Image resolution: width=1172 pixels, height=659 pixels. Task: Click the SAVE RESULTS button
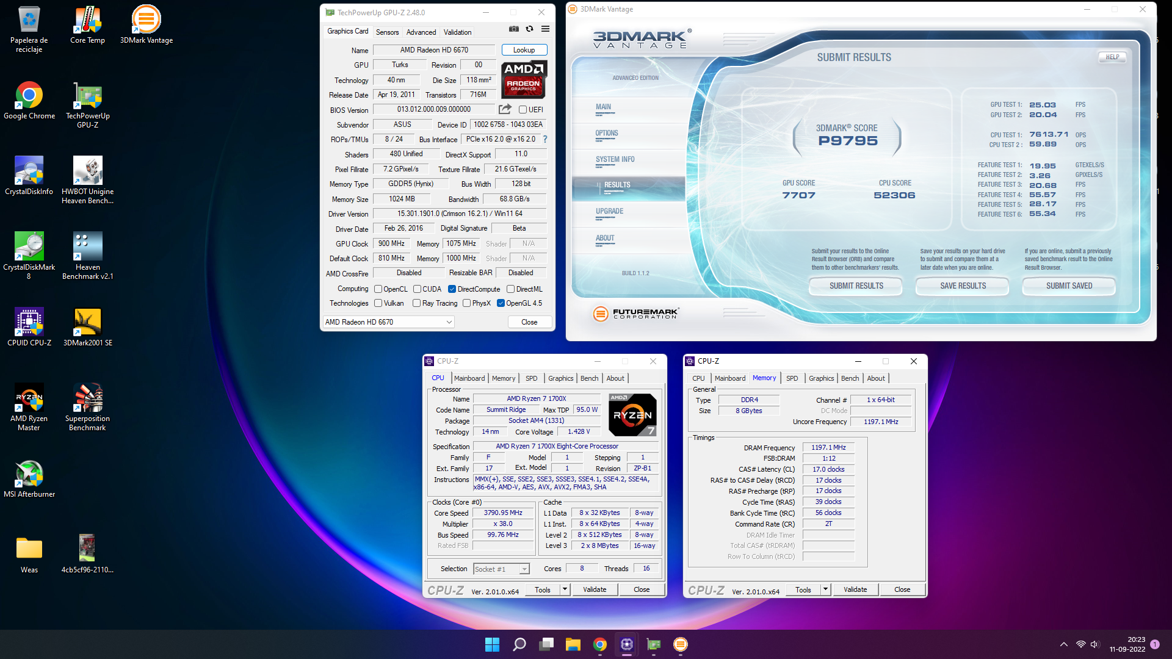pyautogui.click(x=963, y=286)
